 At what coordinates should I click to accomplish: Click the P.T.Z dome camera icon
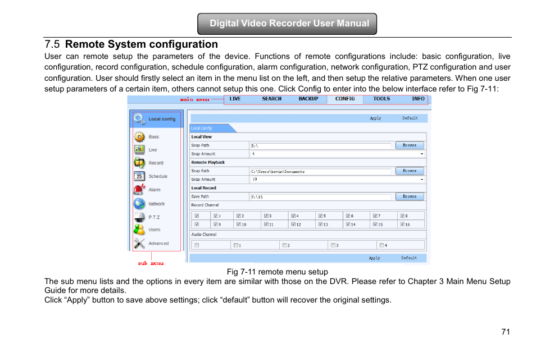pyautogui.click(x=139, y=217)
